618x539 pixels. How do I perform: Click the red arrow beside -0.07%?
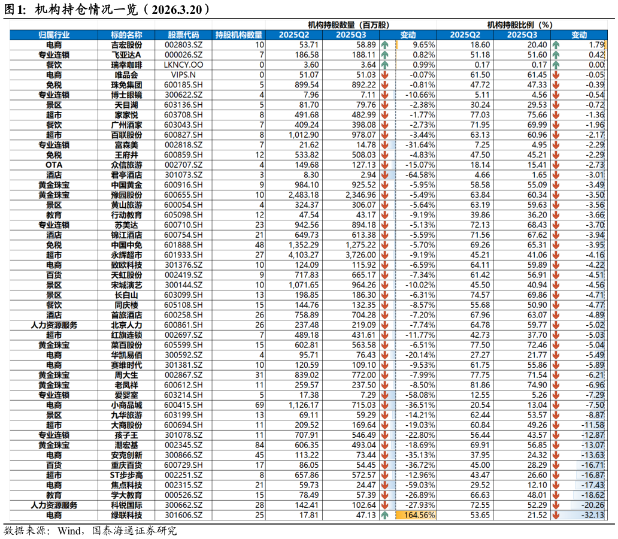click(x=384, y=75)
